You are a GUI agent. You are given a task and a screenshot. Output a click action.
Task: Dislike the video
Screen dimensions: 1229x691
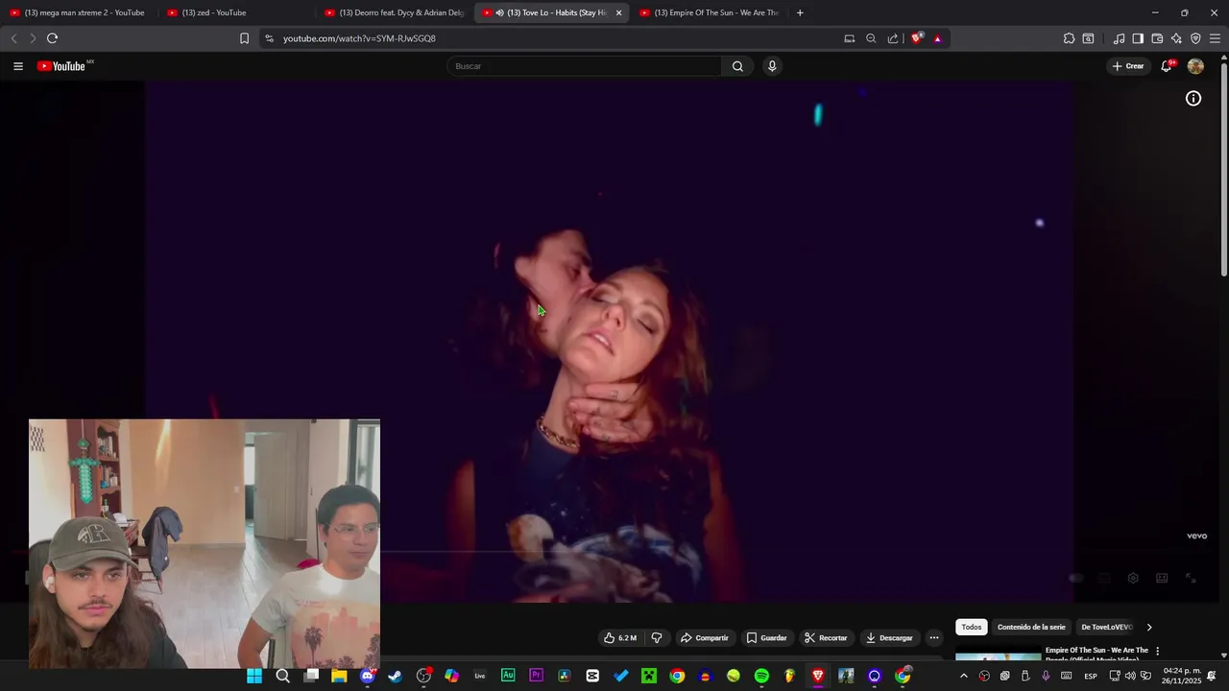click(657, 638)
